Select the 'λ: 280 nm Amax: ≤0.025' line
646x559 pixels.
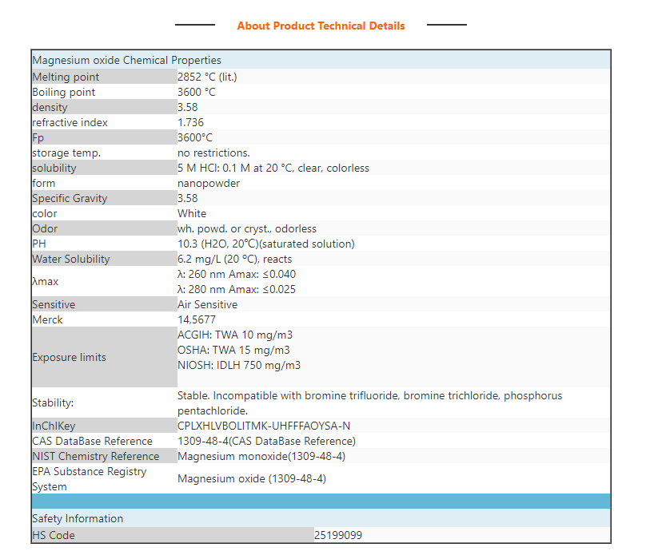pos(237,290)
